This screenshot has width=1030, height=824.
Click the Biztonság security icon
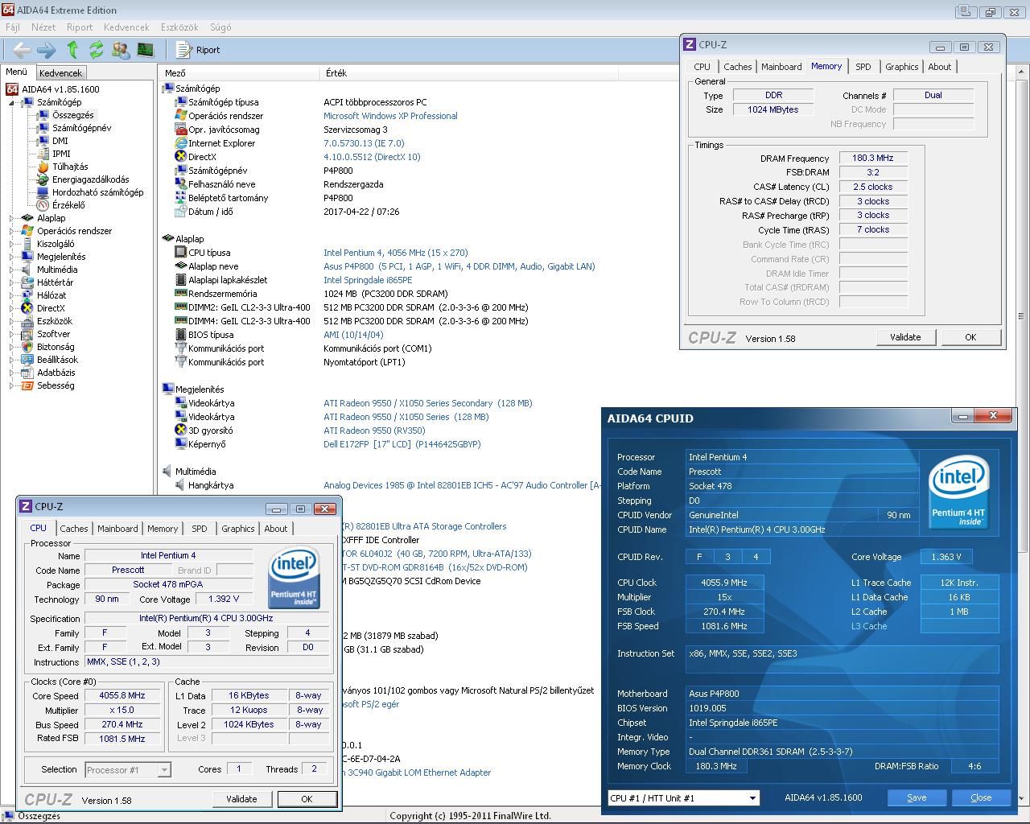[27, 347]
